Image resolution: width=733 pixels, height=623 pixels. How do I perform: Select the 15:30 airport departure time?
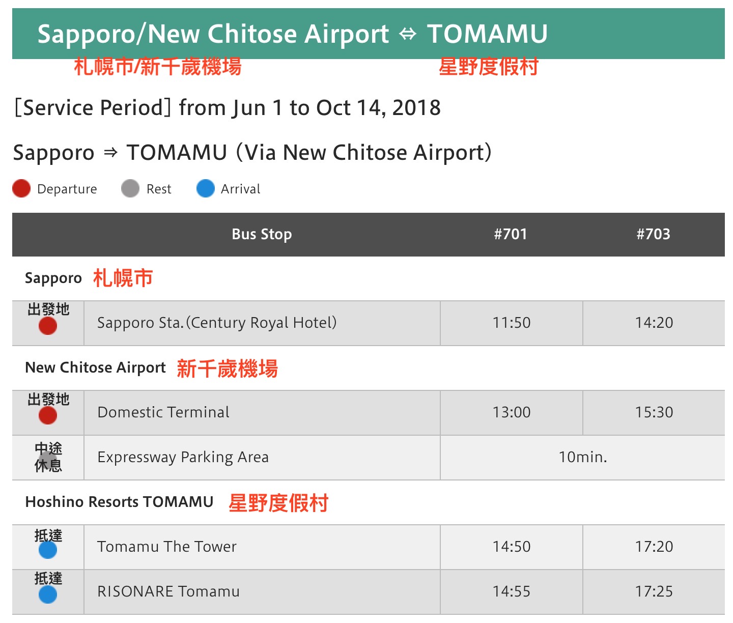(654, 412)
